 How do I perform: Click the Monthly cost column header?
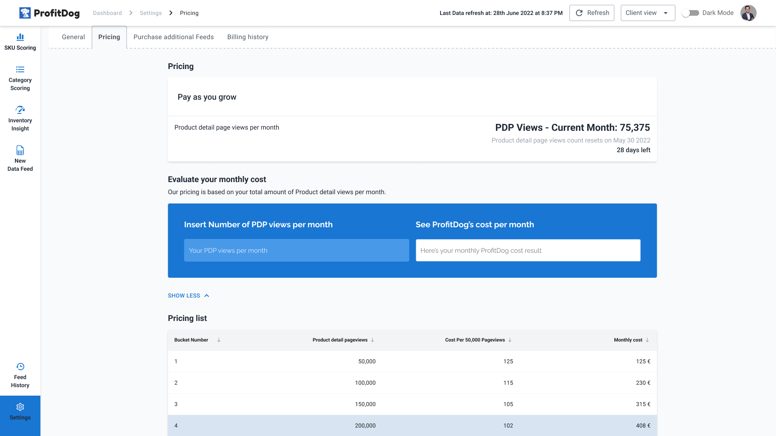click(628, 340)
